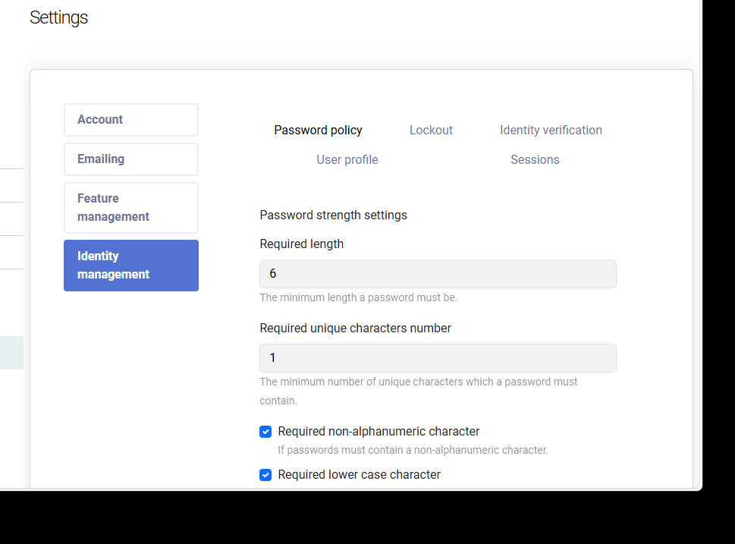Click the "Required lower case character" label text
The image size is (735, 544).
tap(359, 475)
